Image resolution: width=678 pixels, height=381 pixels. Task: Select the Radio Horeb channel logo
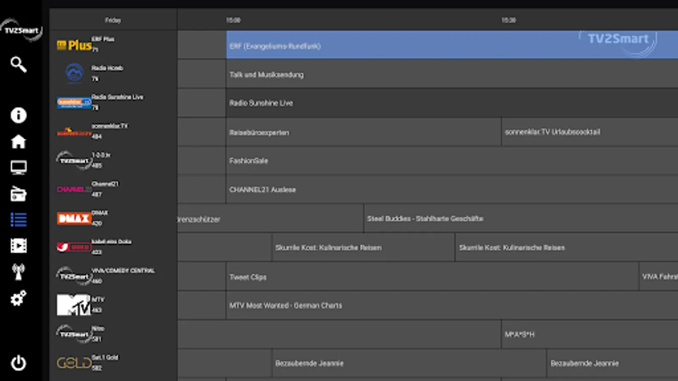74,73
